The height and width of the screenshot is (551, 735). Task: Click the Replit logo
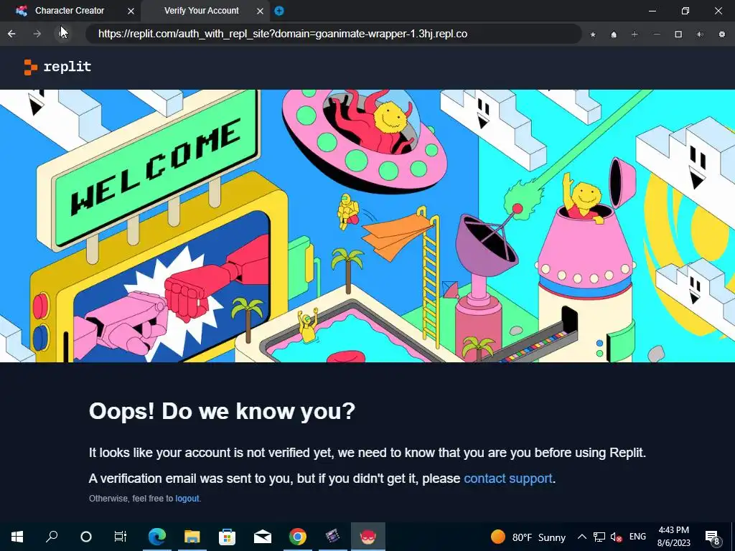(57, 67)
